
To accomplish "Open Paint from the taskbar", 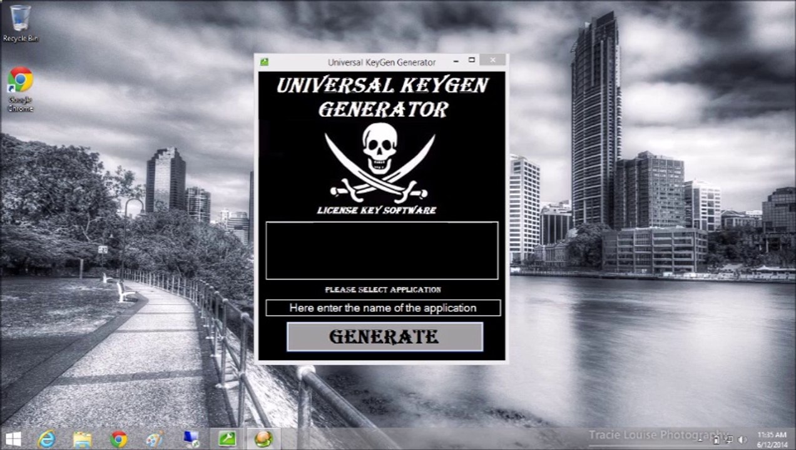I will pyautogui.click(x=155, y=439).
